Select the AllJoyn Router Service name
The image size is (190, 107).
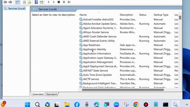point(96,32)
